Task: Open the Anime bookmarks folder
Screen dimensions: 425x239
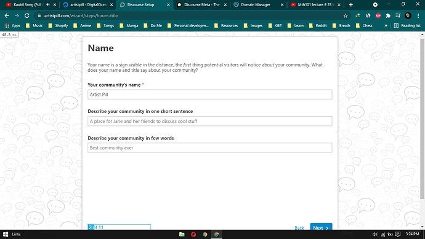Action: click(x=83, y=25)
